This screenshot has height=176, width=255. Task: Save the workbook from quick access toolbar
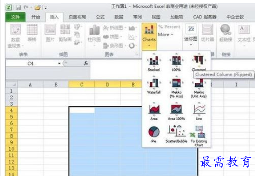18,8
